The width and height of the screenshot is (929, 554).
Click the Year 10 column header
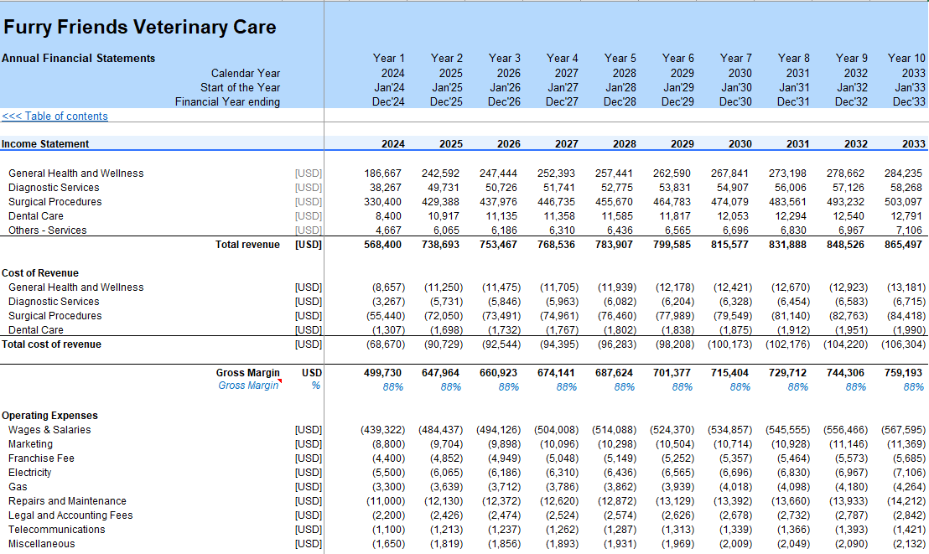coord(906,59)
